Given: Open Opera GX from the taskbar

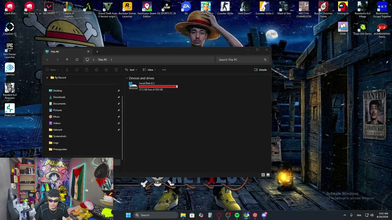Looking at the screenshot, I should (x=219, y=215).
